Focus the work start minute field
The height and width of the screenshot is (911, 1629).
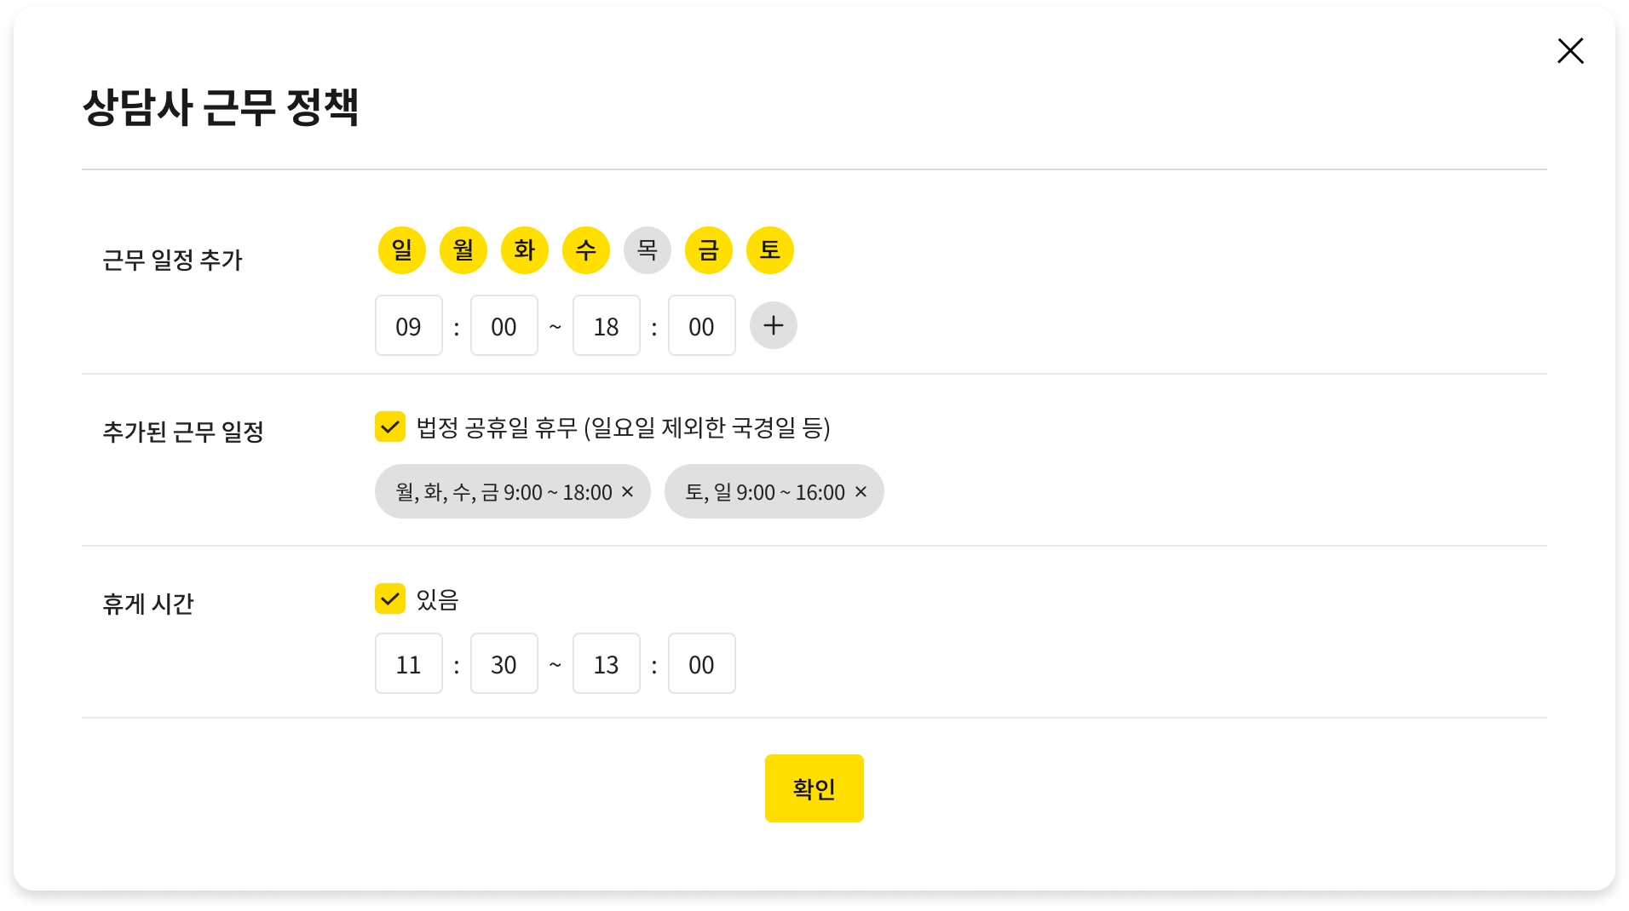(504, 326)
